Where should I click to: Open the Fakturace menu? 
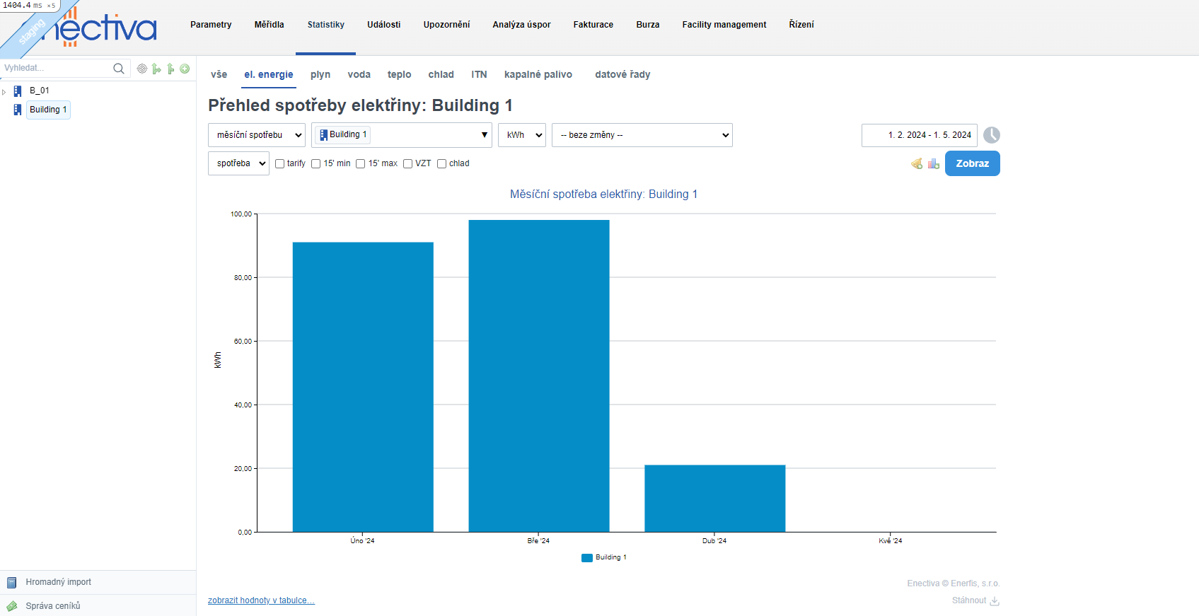(x=593, y=25)
